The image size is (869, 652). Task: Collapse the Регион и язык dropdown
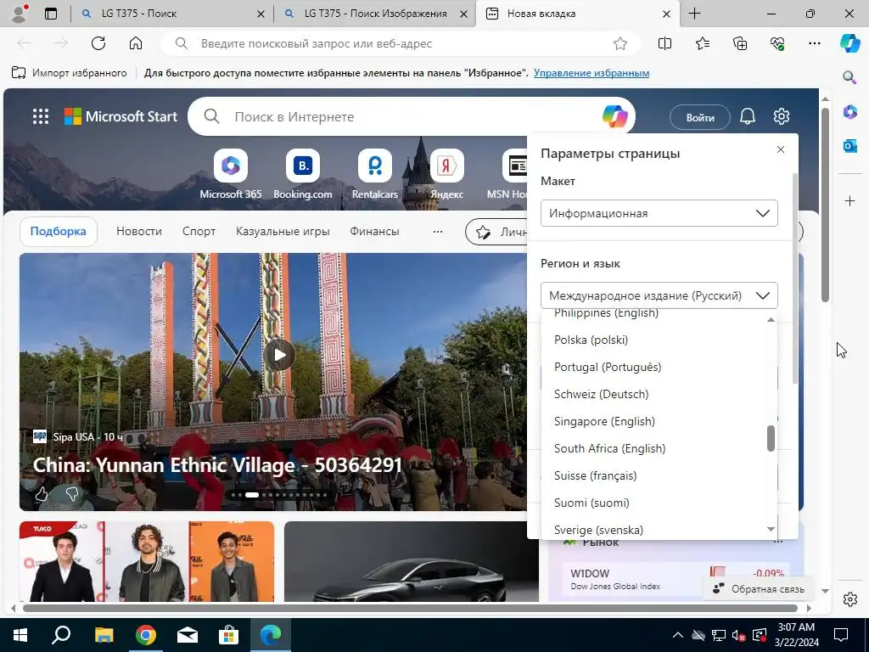click(x=659, y=295)
